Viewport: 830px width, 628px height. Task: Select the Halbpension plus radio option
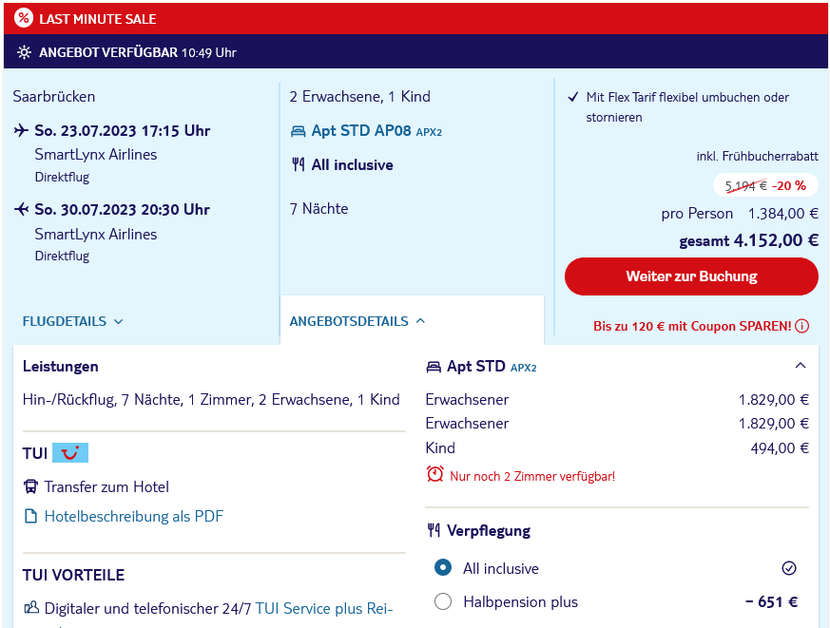pos(442,601)
